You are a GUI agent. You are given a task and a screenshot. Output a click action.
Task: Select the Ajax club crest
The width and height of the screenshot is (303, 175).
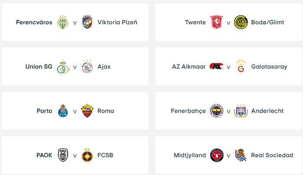click(87, 67)
